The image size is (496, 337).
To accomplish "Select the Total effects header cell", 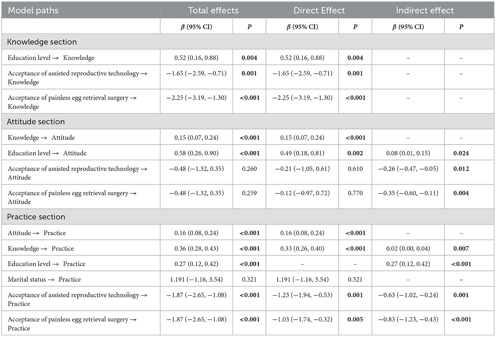I will click(x=213, y=10).
